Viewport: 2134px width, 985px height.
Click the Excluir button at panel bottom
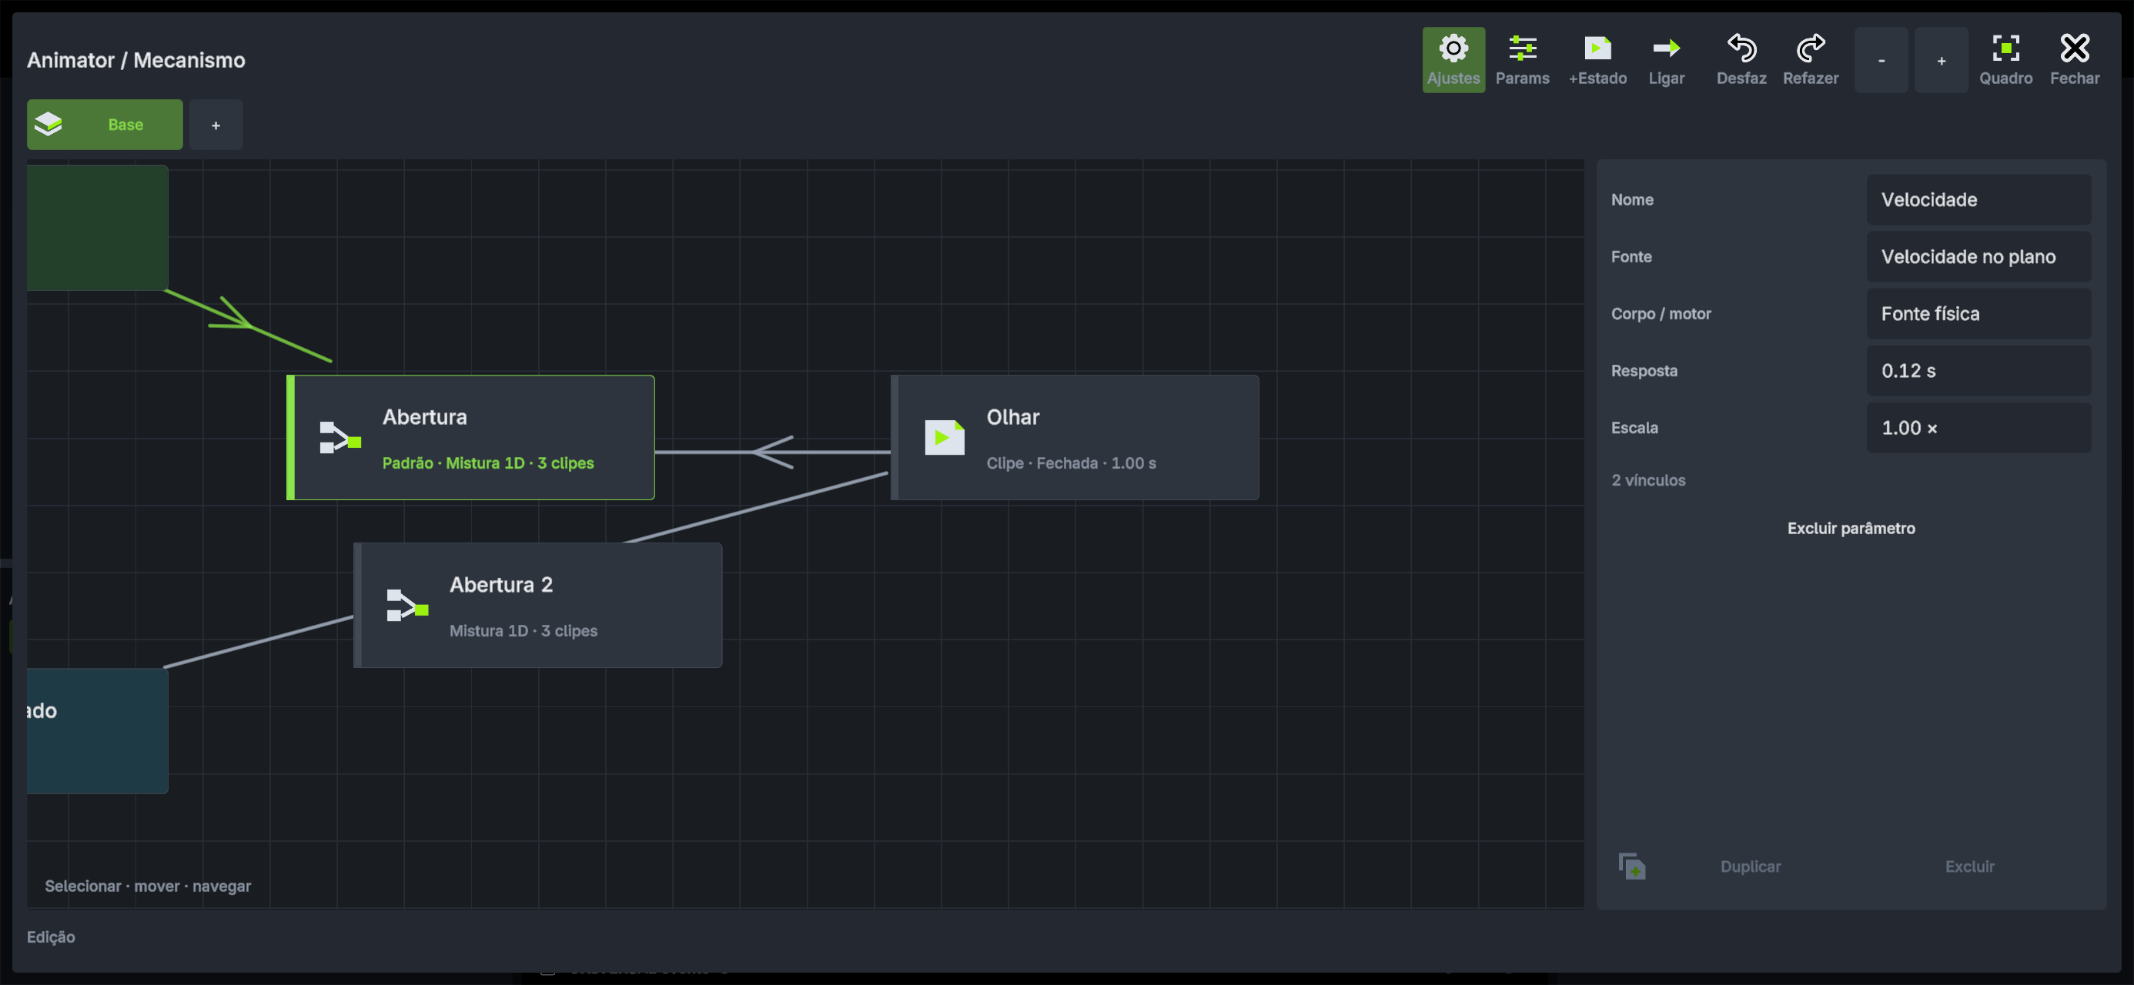[x=1969, y=866]
